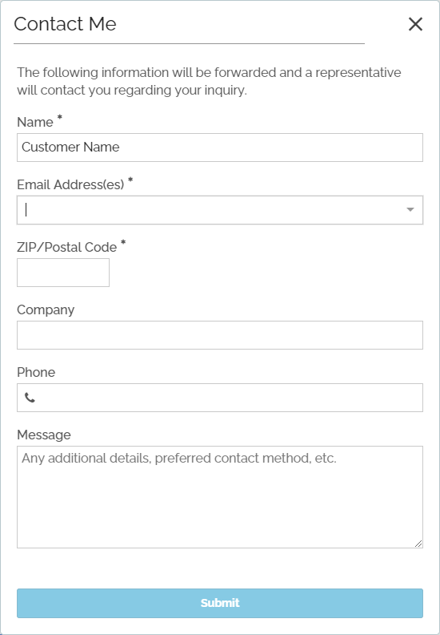This screenshot has height=635, width=440.
Task: Click the Name field label
Action: tap(35, 122)
